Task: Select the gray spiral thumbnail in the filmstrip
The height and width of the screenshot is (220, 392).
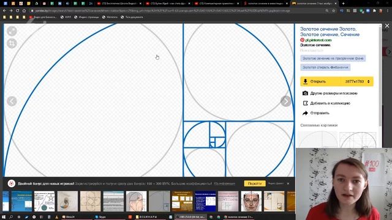Action: [159, 201]
